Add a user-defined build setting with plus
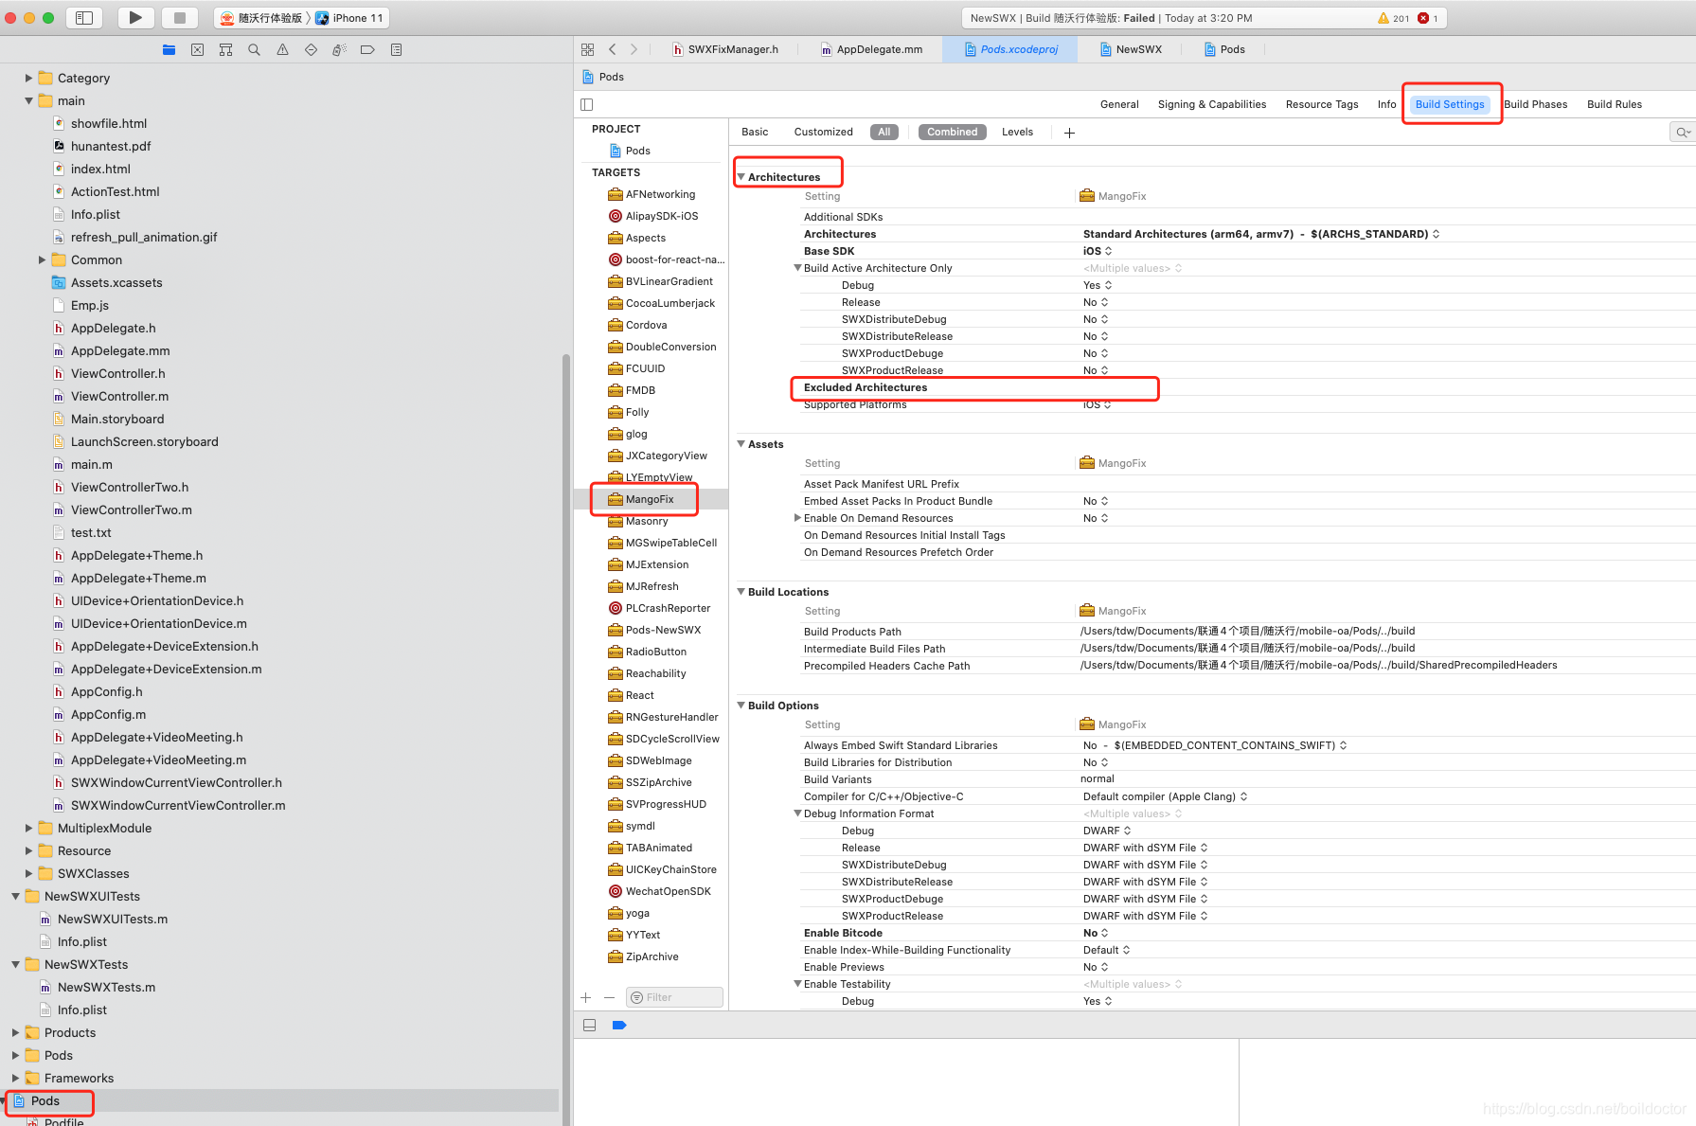Viewport: 1696px width, 1126px height. click(x=1069, y=133)
